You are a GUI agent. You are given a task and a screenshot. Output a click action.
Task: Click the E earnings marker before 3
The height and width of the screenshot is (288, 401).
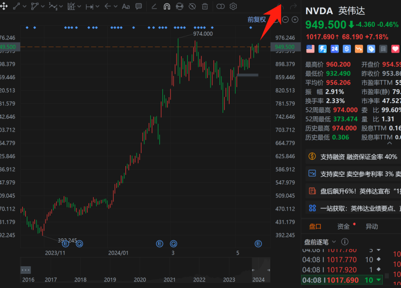[x=160, y=244]
